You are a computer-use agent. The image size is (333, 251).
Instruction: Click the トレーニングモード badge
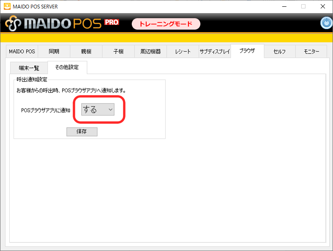[x=166, y=24]
